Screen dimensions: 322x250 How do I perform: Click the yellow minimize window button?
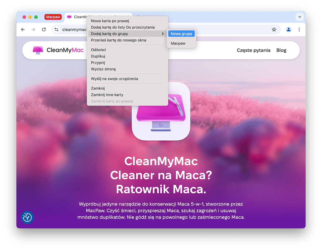click(30, 17)
